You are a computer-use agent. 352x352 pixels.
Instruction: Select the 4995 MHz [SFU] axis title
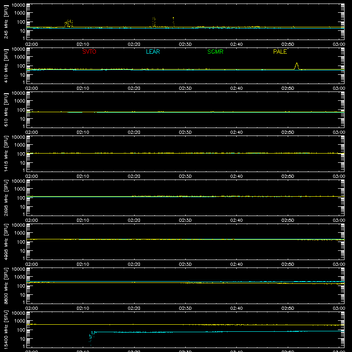tap(6, 242)
